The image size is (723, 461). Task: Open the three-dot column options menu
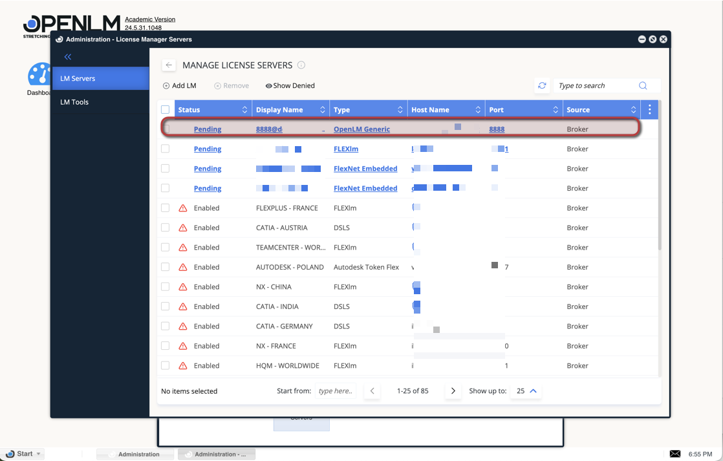tap(650, 110)
